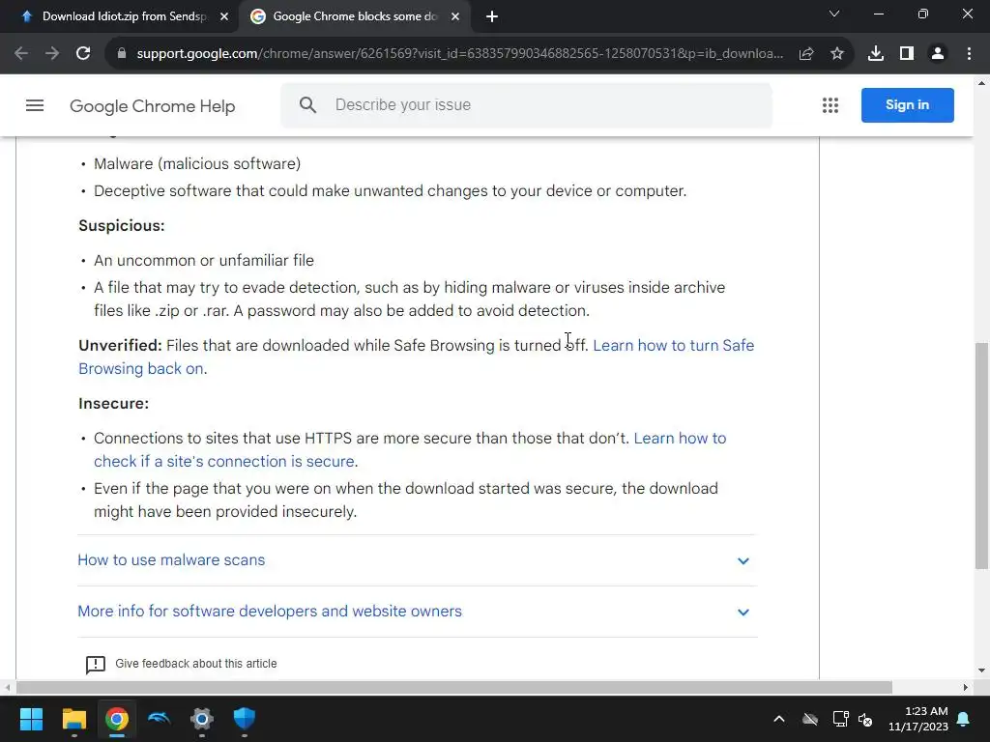This screenshot has width=990, height=742.
Task: Open the tab search dropdown arrow
Action: [x=834, y=14]
